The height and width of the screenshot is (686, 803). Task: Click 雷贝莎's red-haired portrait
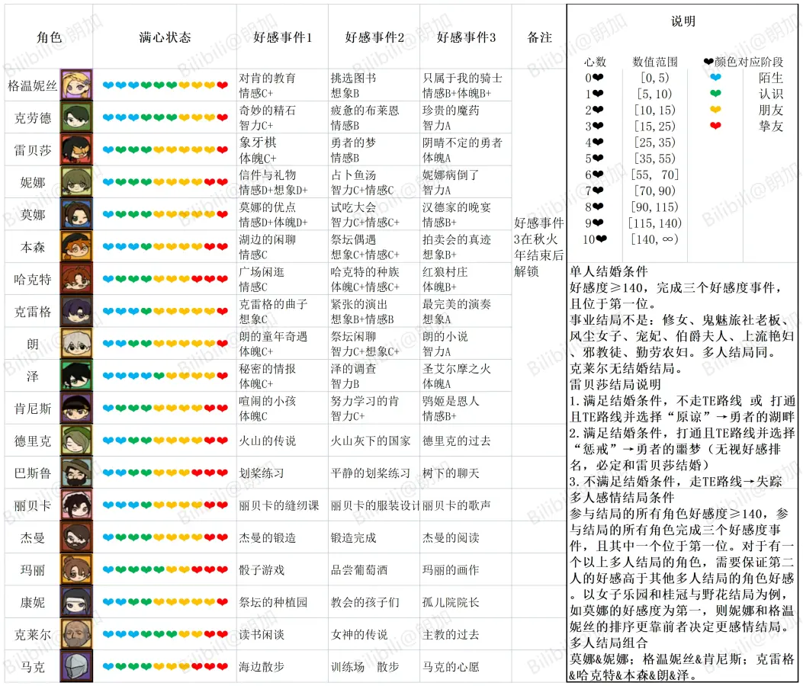click(76, 149)
